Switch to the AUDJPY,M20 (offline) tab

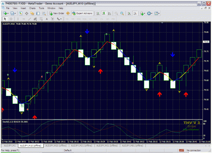(x=56, y=146)
